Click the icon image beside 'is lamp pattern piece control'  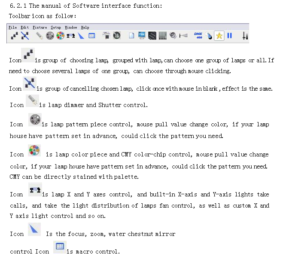pyautogui.click(x=35, y=119)
